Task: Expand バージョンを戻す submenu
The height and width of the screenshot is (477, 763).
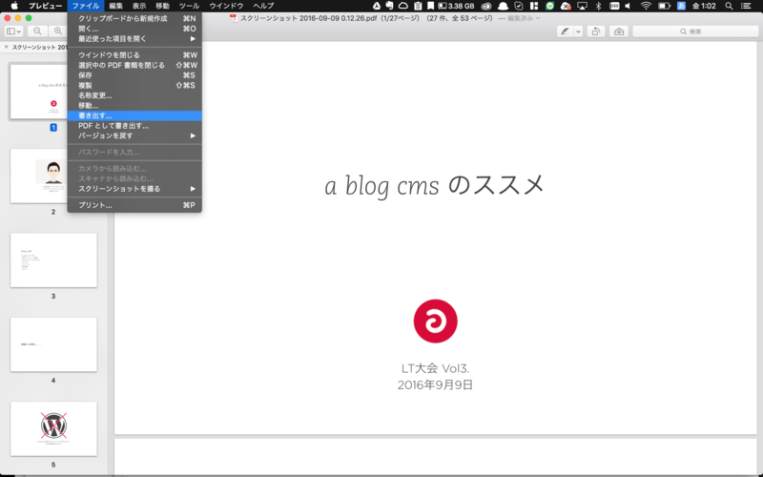Action: (x=134, y=135)
